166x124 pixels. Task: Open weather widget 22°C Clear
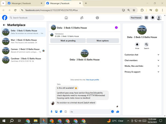pyautogui.click(x=115, y=121)
